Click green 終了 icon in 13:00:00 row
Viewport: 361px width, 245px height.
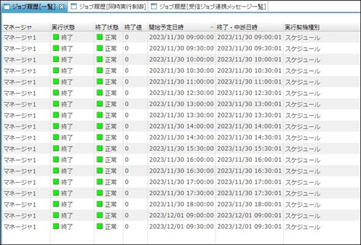(56, 104)
